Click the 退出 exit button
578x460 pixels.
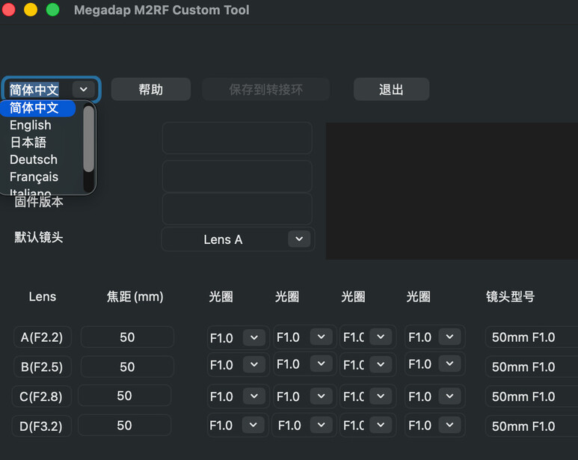coord(391,90)
